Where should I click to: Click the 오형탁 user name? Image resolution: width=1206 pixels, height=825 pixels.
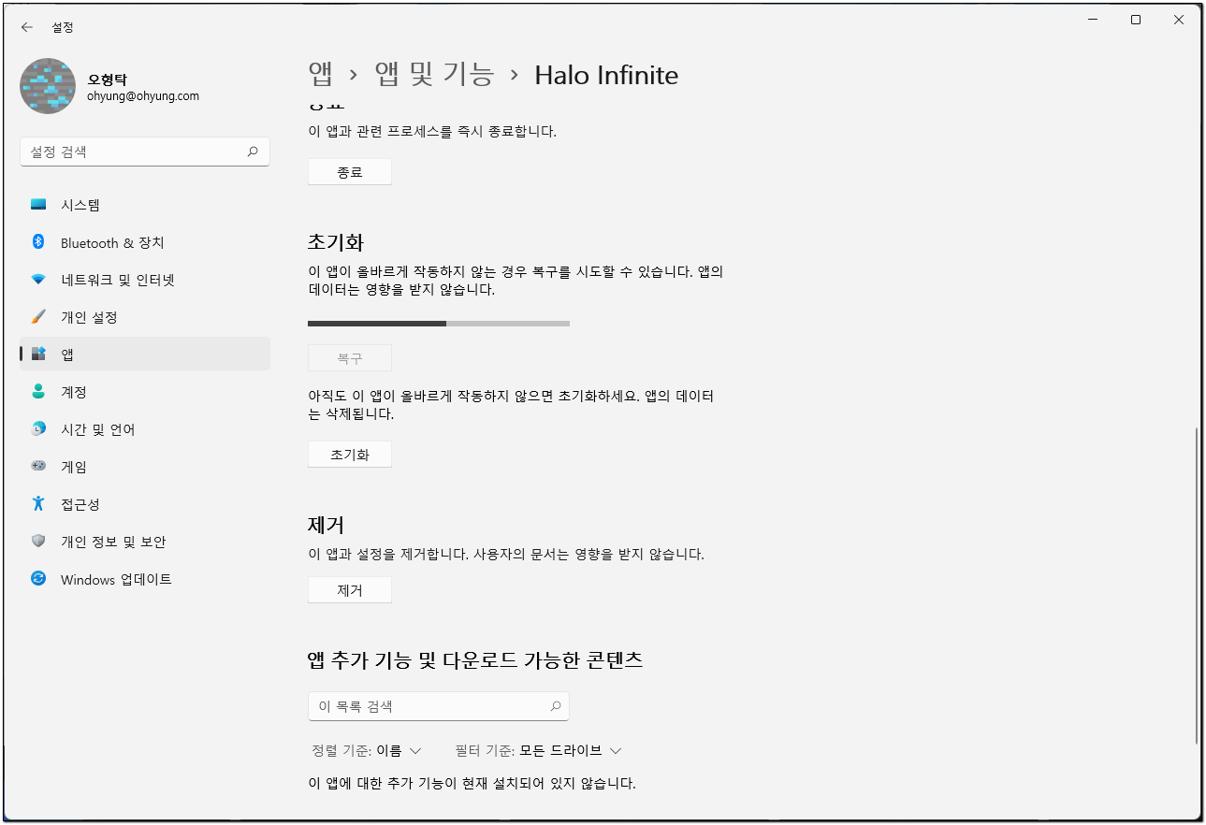pyautogui.click(x=108, y=80)
